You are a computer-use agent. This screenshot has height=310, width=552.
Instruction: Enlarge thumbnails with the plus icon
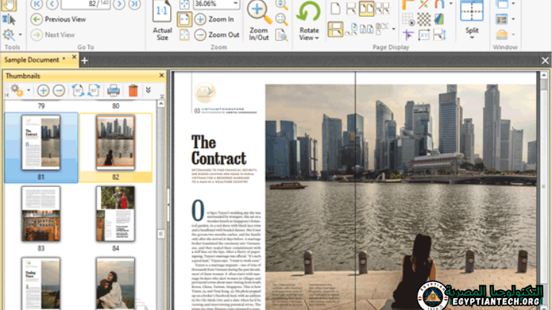[x=43, y=90]
